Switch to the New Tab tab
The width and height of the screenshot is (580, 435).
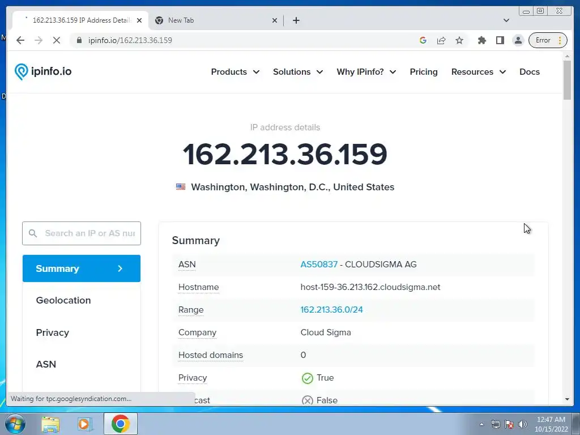point(216,20)
